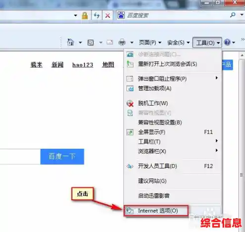Click the Baidu page search input box

(x=20, y=157)
